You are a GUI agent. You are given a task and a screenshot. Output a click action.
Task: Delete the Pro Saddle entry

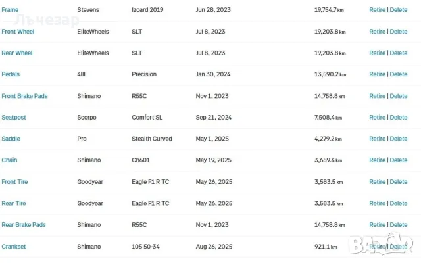tap(399, 139)
